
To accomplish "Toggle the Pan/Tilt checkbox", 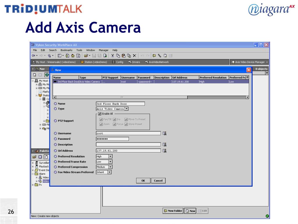I will [x=101, y=119].
